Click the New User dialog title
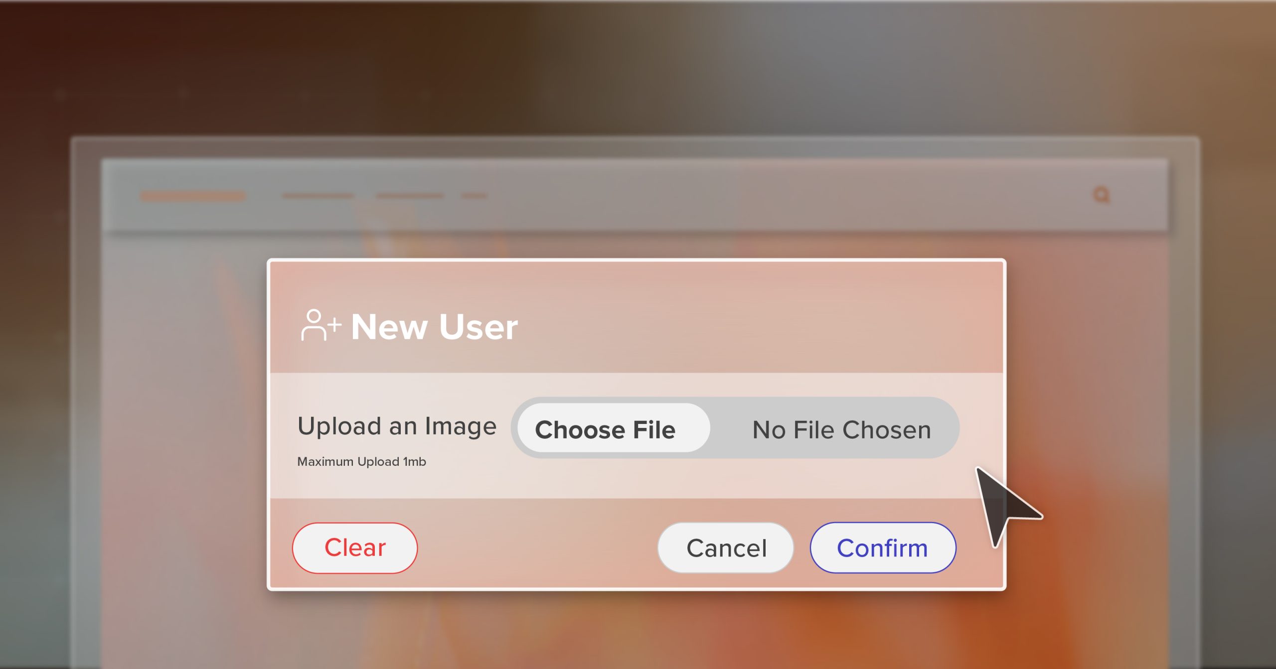Screen dimensions: 1276x669 pyautogui.click(x=434, y=327)
